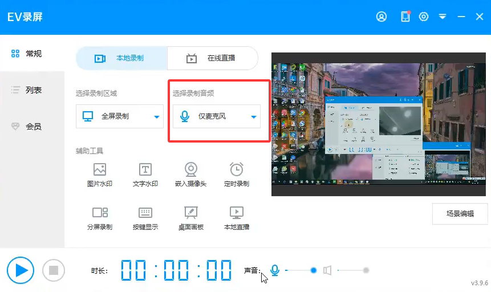Click the 00:00:00 duration timer display
Viewport: 491px width, 292px height.
[x=176, y=270]
